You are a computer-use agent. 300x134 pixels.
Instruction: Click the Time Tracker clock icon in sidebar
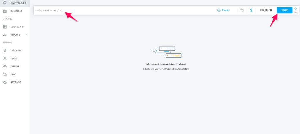point(5,3)
